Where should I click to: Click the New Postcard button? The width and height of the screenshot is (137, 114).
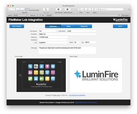click(x=17, y=26)
